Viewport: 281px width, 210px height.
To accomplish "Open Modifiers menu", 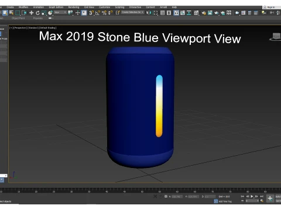I will coord(23,7).
